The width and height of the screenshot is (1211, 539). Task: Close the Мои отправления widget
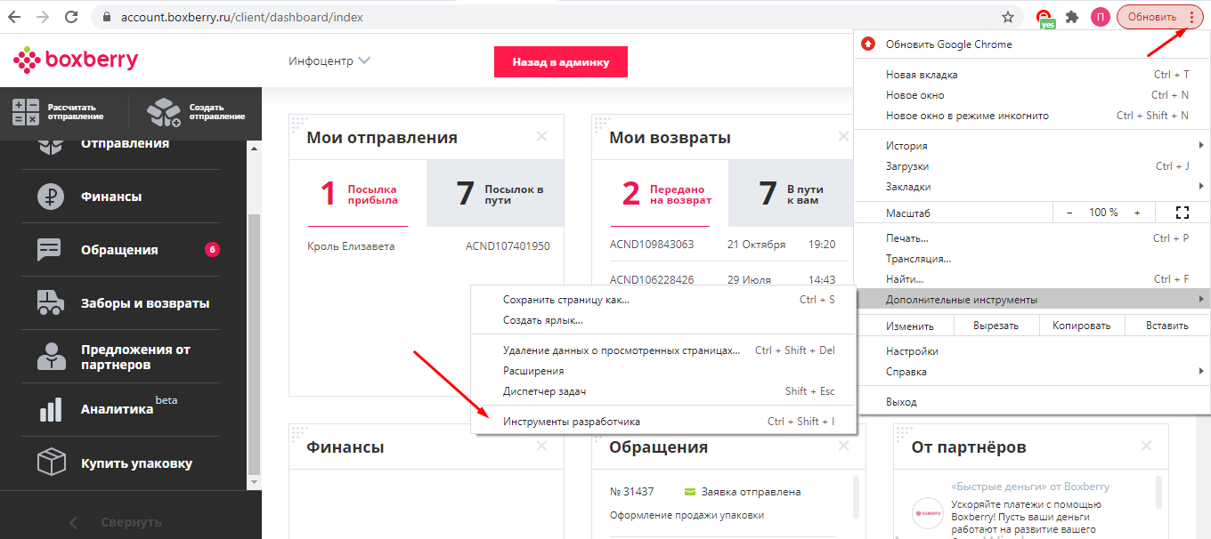coord(541,137)
